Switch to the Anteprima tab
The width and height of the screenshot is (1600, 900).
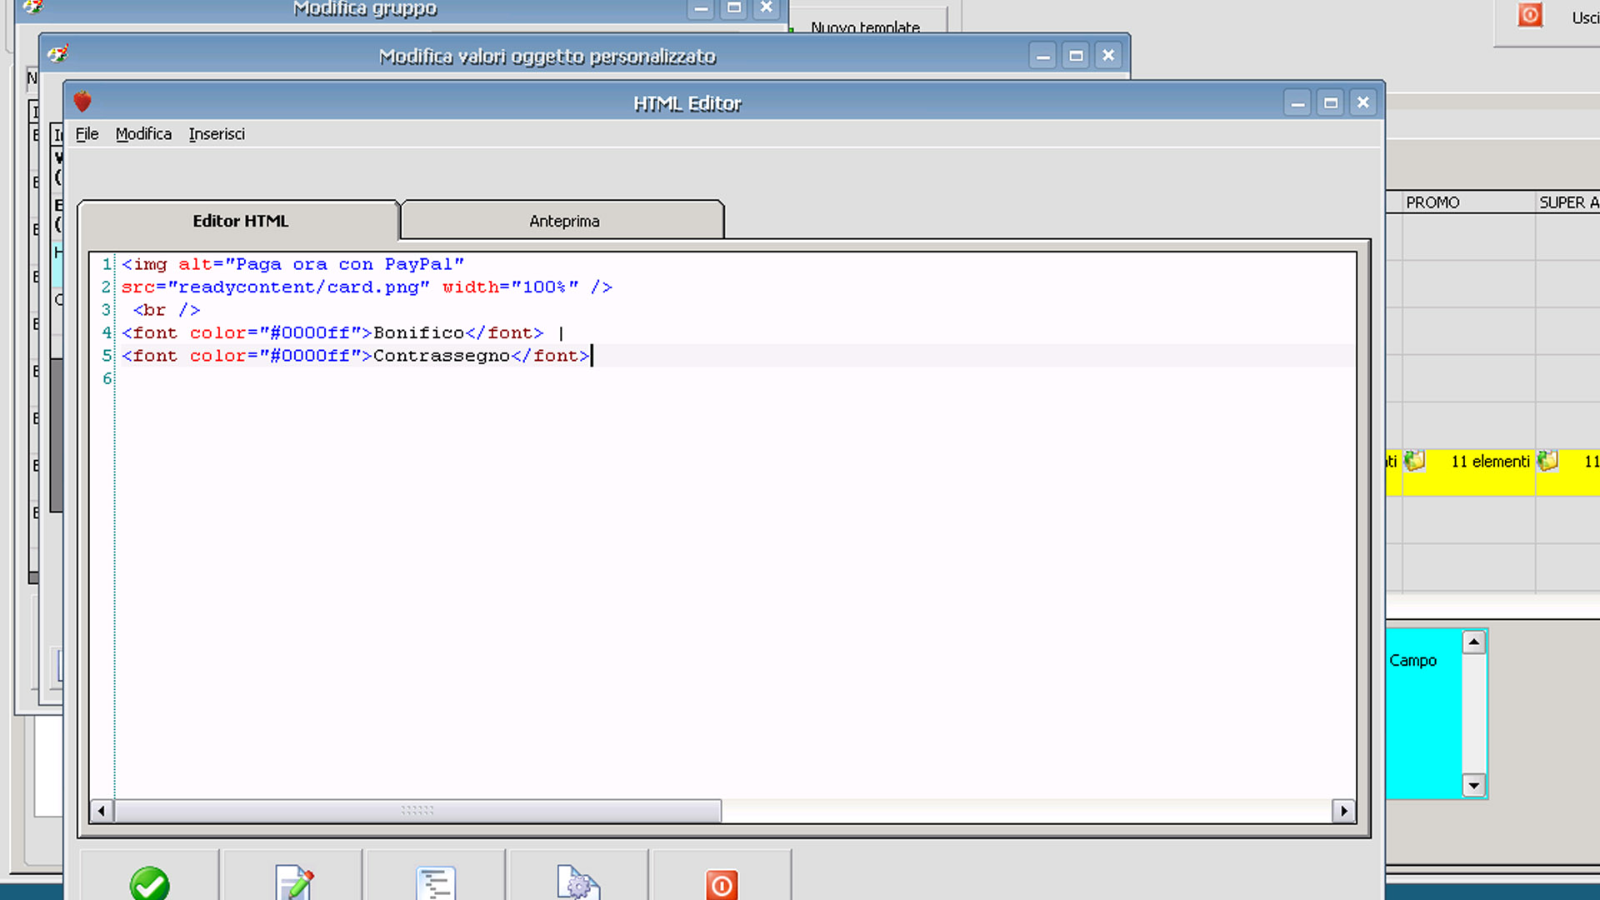pyautogui.click(x=563, y=221)
